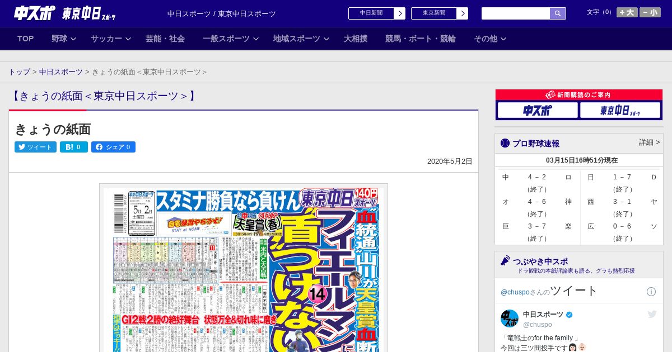672x352 pixels.
Task: Select the 広 0－6 ソ game score
Action: (x=622, y=232)
